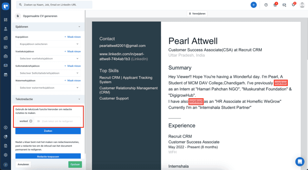This screenshot has width=308, height=170.
Task: Open the briefcase jobs icon in sidebar
Action: coord(6,56)
